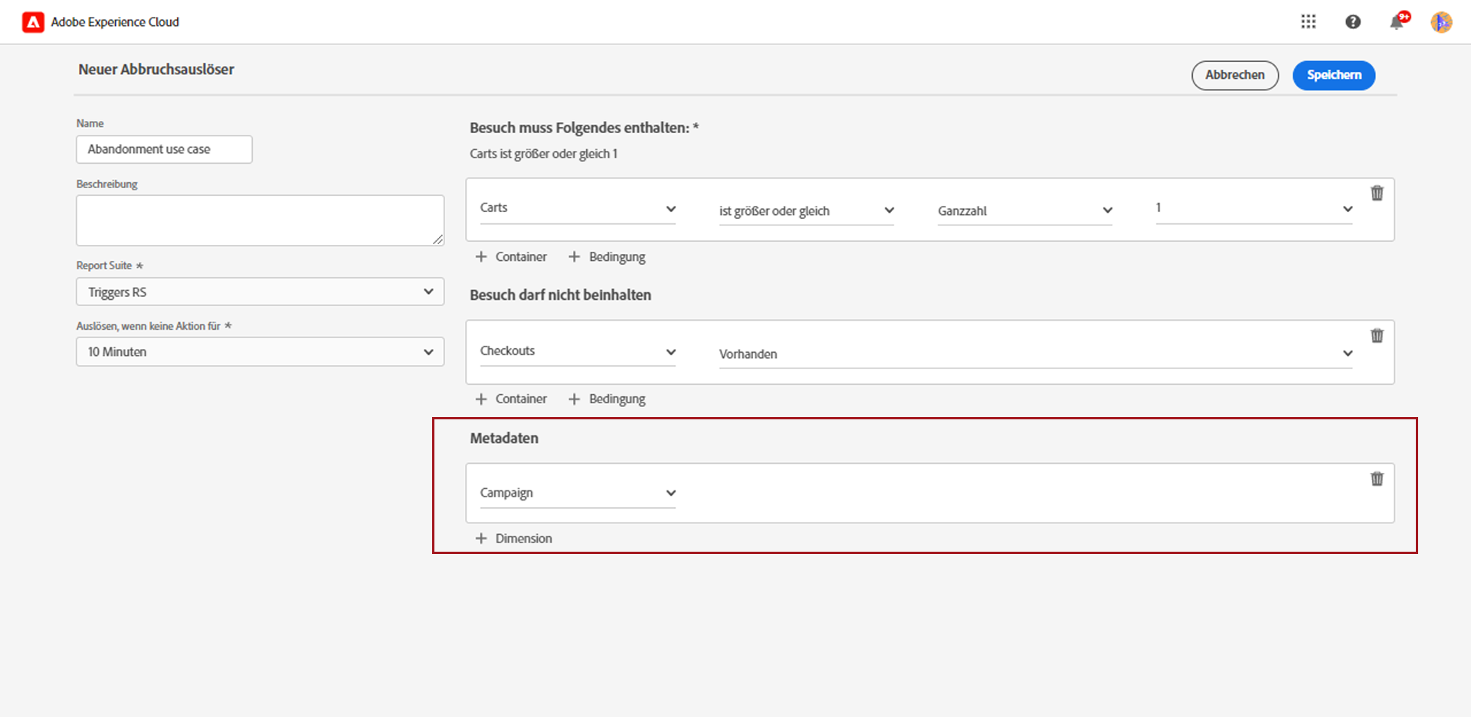
Task: Click the Adobe Experience Cloud logo
Action: [x=33, y=22]
